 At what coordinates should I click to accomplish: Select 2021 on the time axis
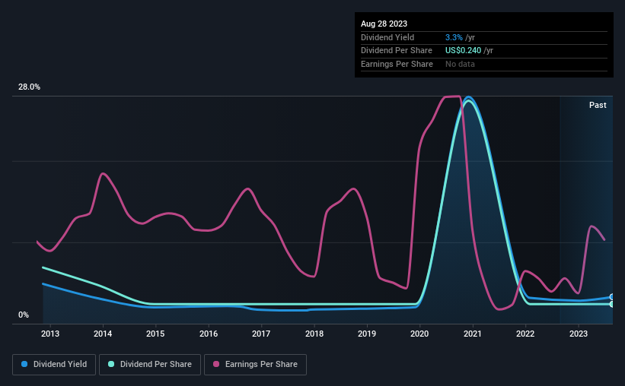(473, 333)
